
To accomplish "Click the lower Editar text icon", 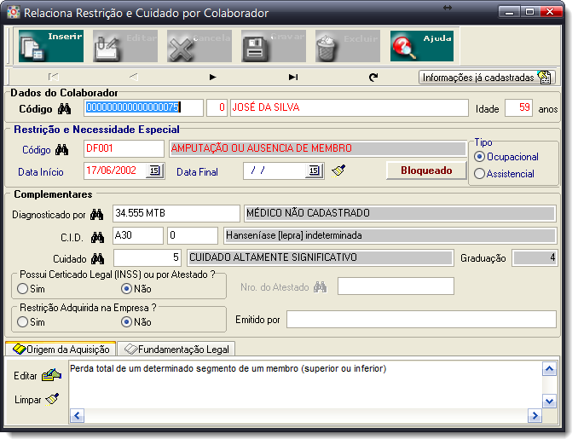I will (52, 375).
